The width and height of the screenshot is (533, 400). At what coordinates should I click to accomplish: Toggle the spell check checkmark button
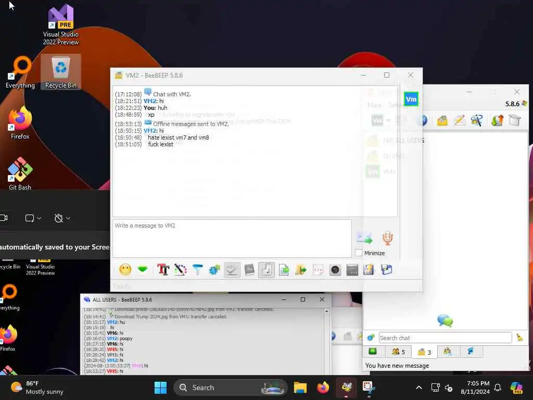tap(232, 270)
